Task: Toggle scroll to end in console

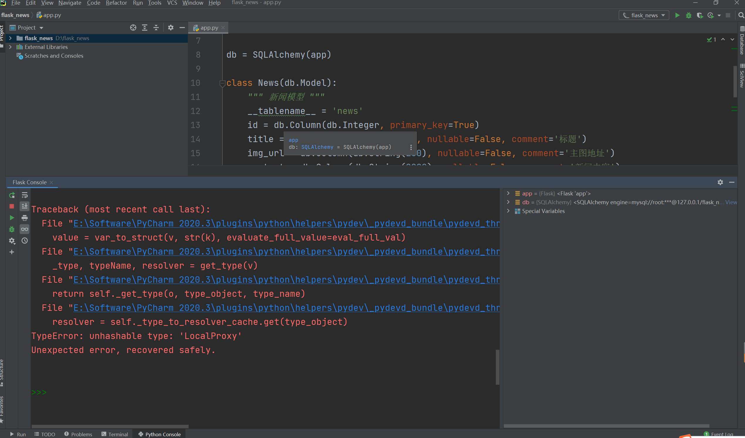Action: [x=25, y=206]
